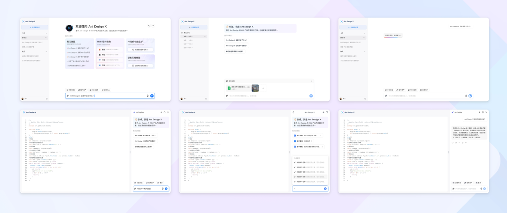Open the ellipsis menu on the selected welcome sidebar conversation
The width and height of the screenshot is (507, 213).
[x=46, y=38]
